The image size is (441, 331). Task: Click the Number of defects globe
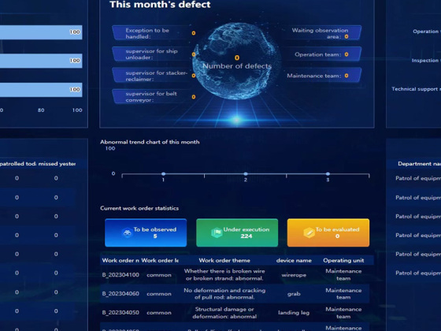(237, 61)
